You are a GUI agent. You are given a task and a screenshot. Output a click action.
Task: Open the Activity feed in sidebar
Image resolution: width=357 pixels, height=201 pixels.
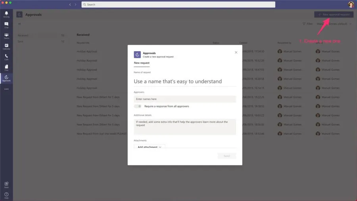(x=6, y=14)
